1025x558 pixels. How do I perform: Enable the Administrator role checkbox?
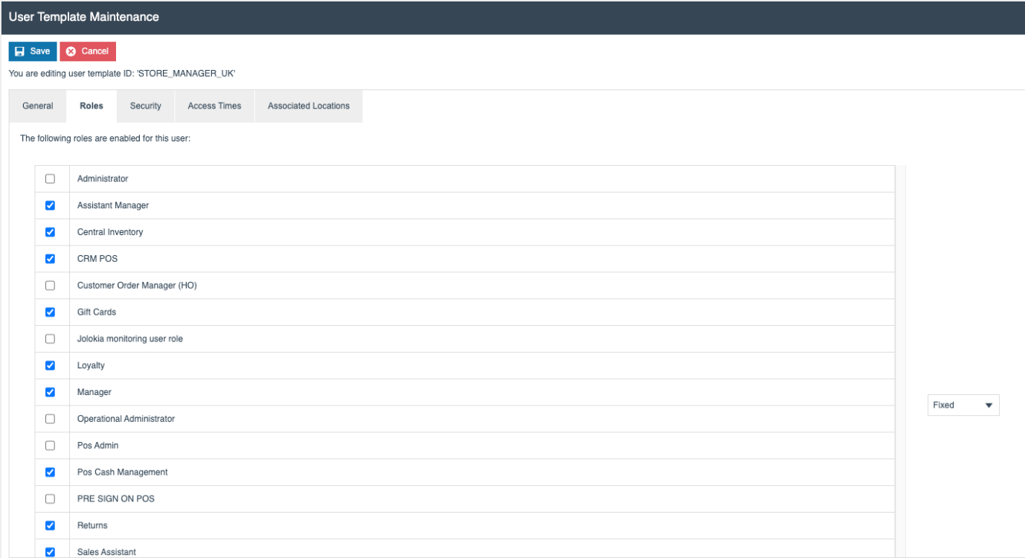[50, 179]
